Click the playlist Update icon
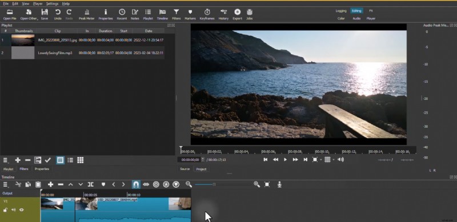This screenshot has height=222, width=457. 38,160
